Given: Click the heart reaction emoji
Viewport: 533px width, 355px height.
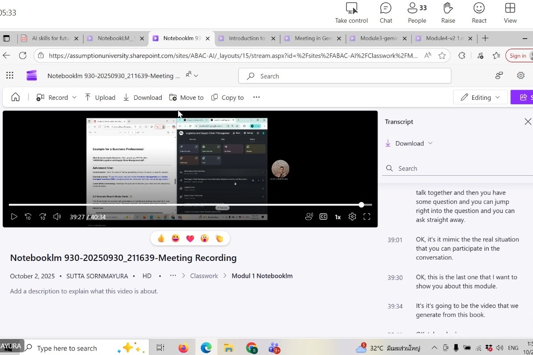Looking at the screenshot, I should (190, 239).
